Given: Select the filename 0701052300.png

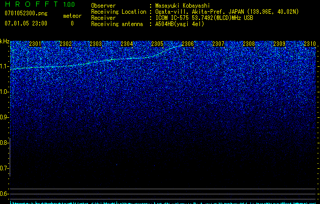Looking at the screenshot, I should pyautogui.click(x=26, y=13).
